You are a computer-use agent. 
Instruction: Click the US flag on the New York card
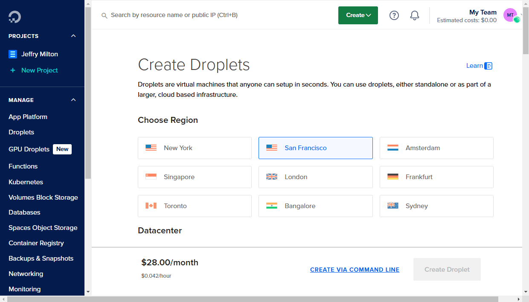pyautogui.click(x=151, y=148)
